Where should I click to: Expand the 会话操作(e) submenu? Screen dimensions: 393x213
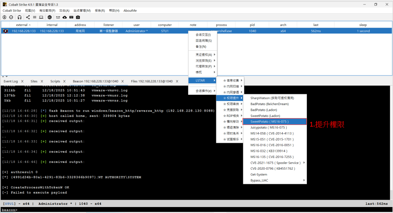(x=203, y=91)
